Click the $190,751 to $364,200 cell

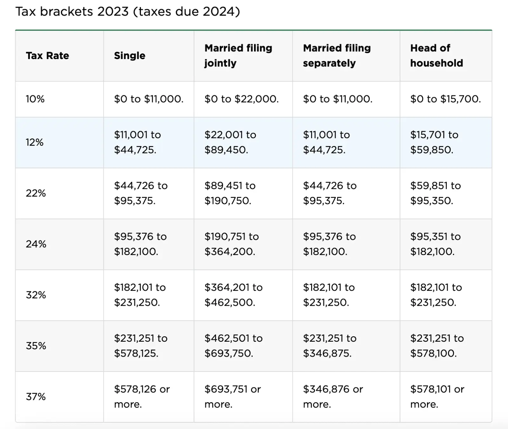[231, 244]
